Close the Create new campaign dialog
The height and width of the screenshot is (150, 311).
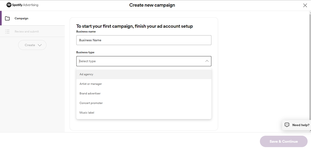[x=305, y=5]
